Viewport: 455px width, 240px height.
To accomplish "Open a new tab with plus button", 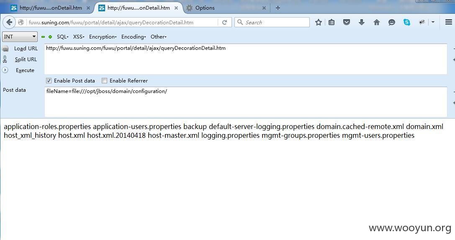I will pyautogui.click(x=278, y=8).
